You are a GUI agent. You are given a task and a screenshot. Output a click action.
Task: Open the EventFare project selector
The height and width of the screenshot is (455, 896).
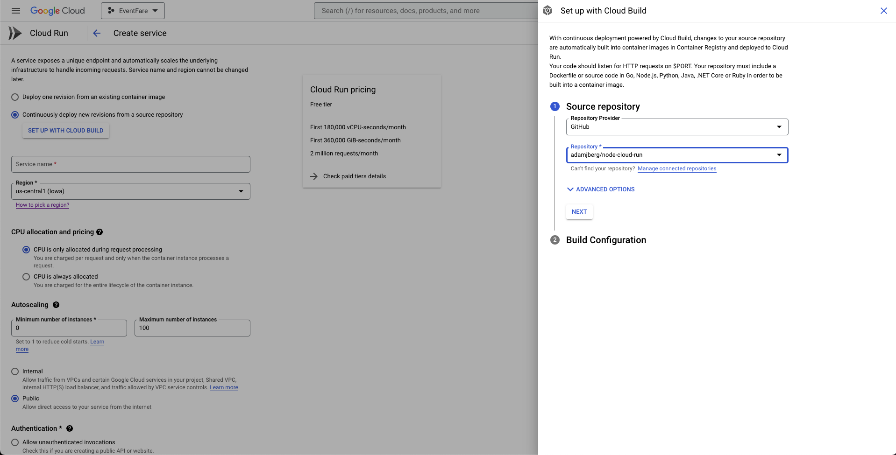tap(133, 11)
